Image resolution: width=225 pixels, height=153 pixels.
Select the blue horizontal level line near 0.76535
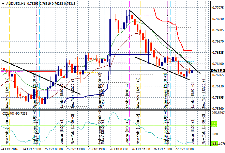131,54
